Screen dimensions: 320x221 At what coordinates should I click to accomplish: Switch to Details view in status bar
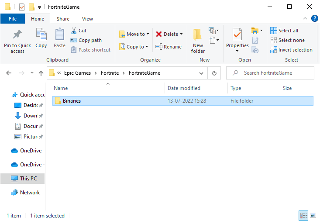click(303, 215)
